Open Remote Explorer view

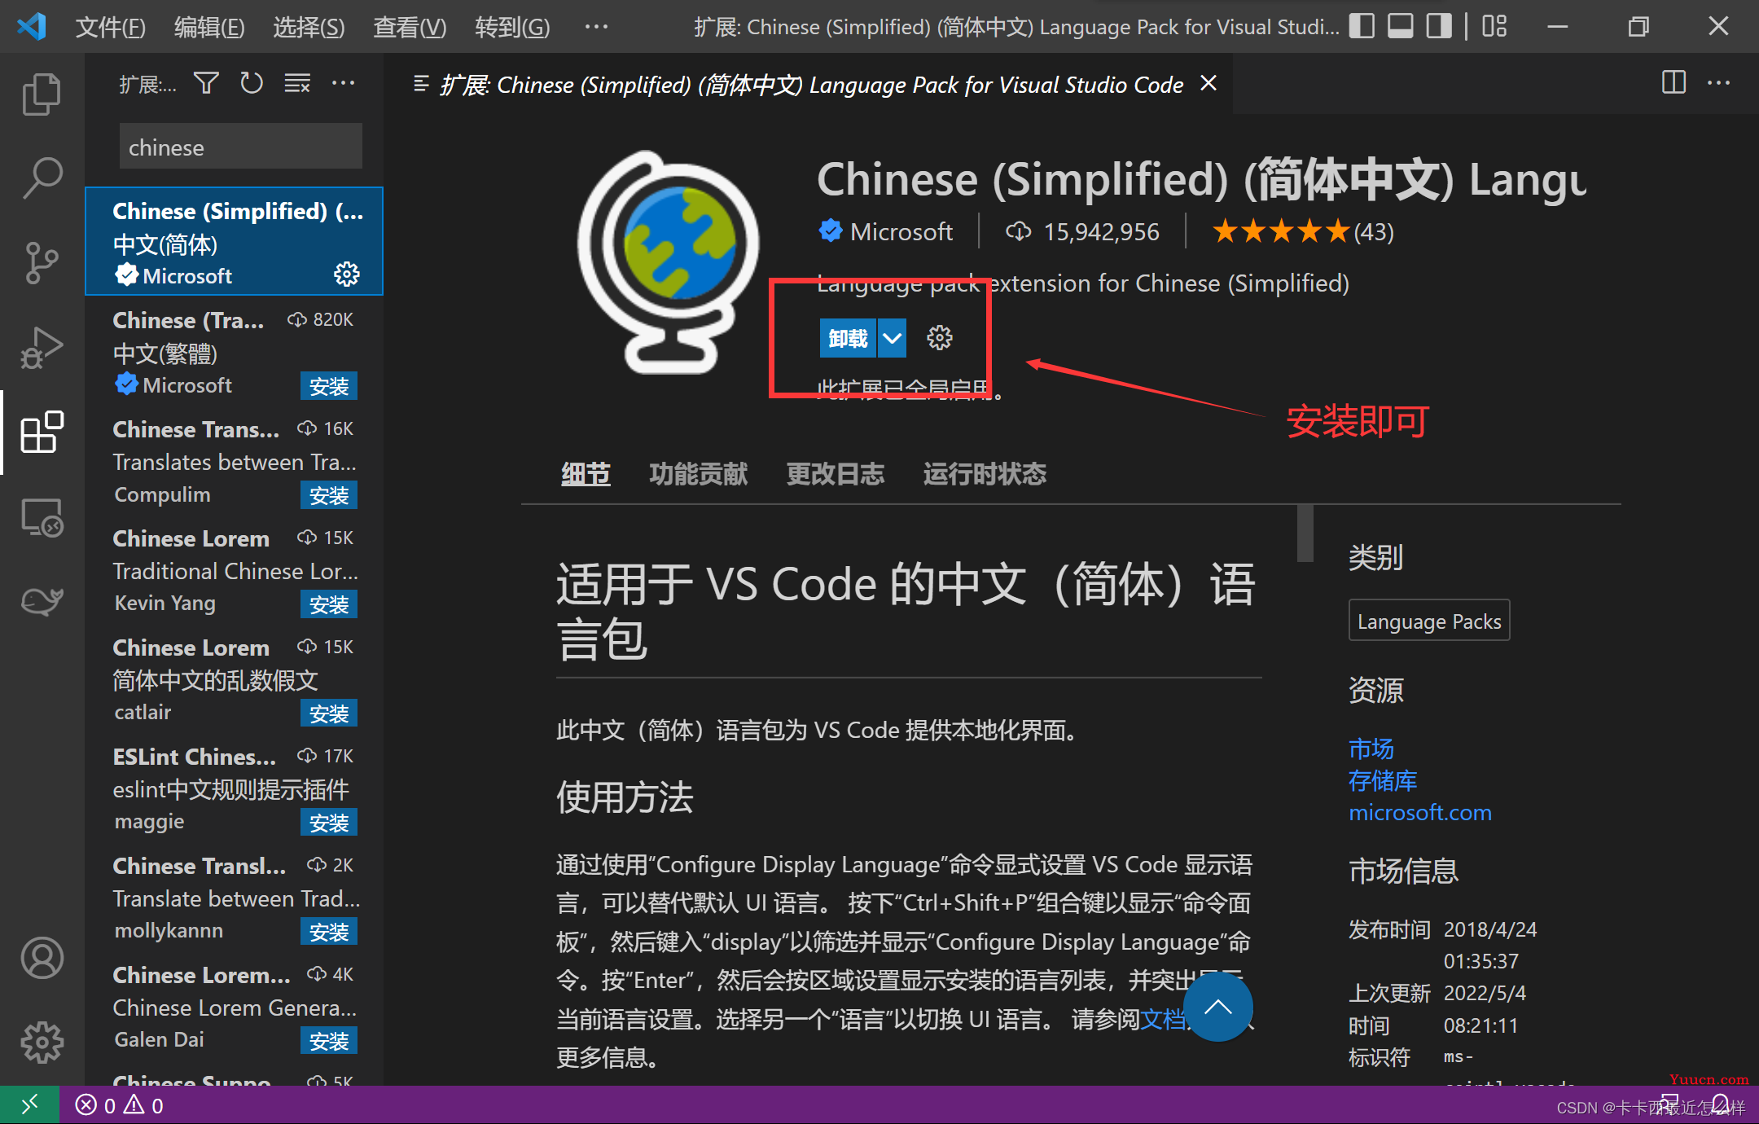(x=42, y=517)
